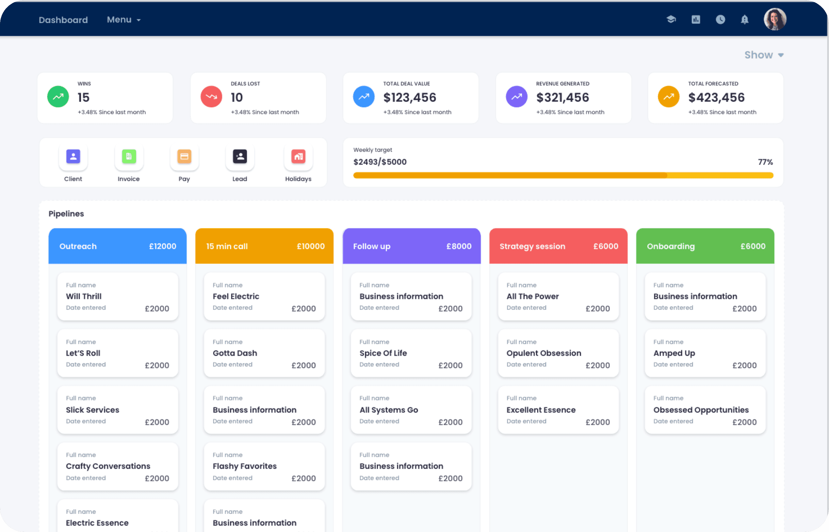
Task: Open the Will Thrill deal card
Action: click(x=117, y=296)
